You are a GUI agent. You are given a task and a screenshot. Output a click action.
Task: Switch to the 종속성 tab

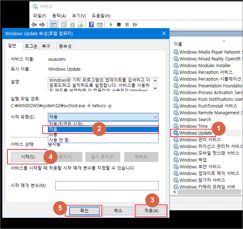(65, 46)
